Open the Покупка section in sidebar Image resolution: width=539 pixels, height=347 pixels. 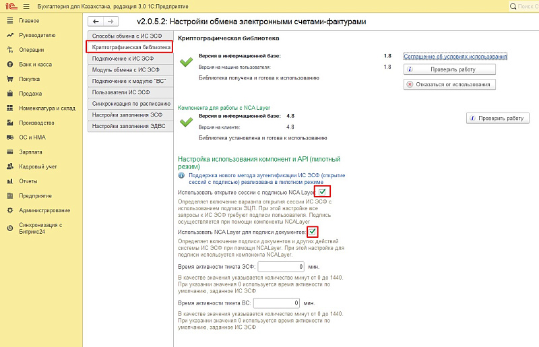29,79
